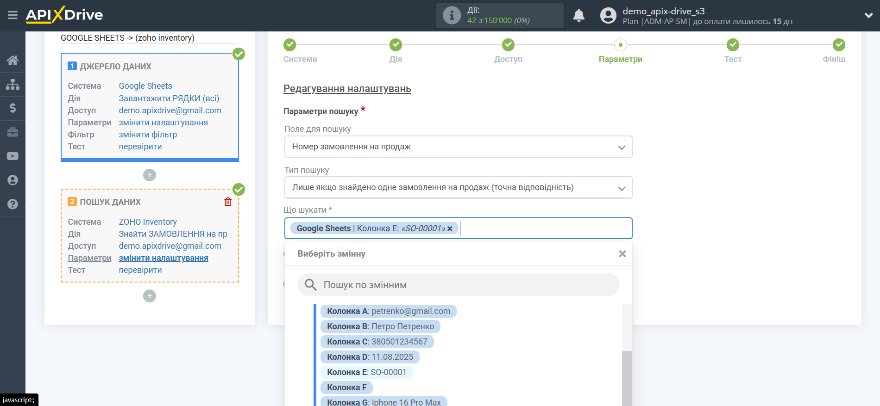
Task: Click the user avatar icon
Action: (608, 16)
